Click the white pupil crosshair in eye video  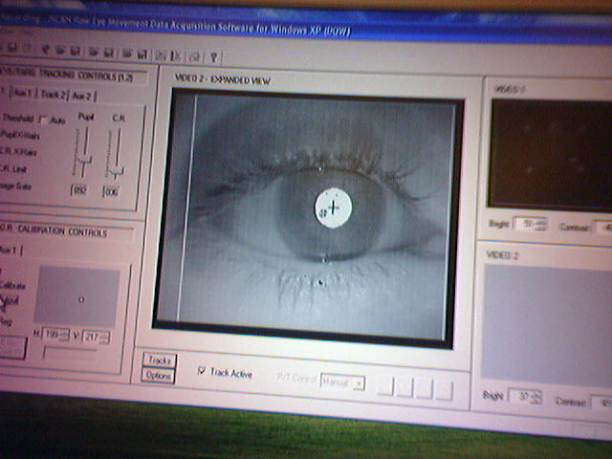pos(333,207)
